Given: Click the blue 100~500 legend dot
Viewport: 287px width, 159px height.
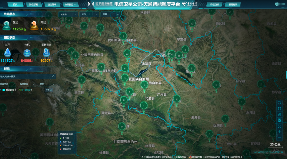Looking at the screenshot, I should pos(60,142).
